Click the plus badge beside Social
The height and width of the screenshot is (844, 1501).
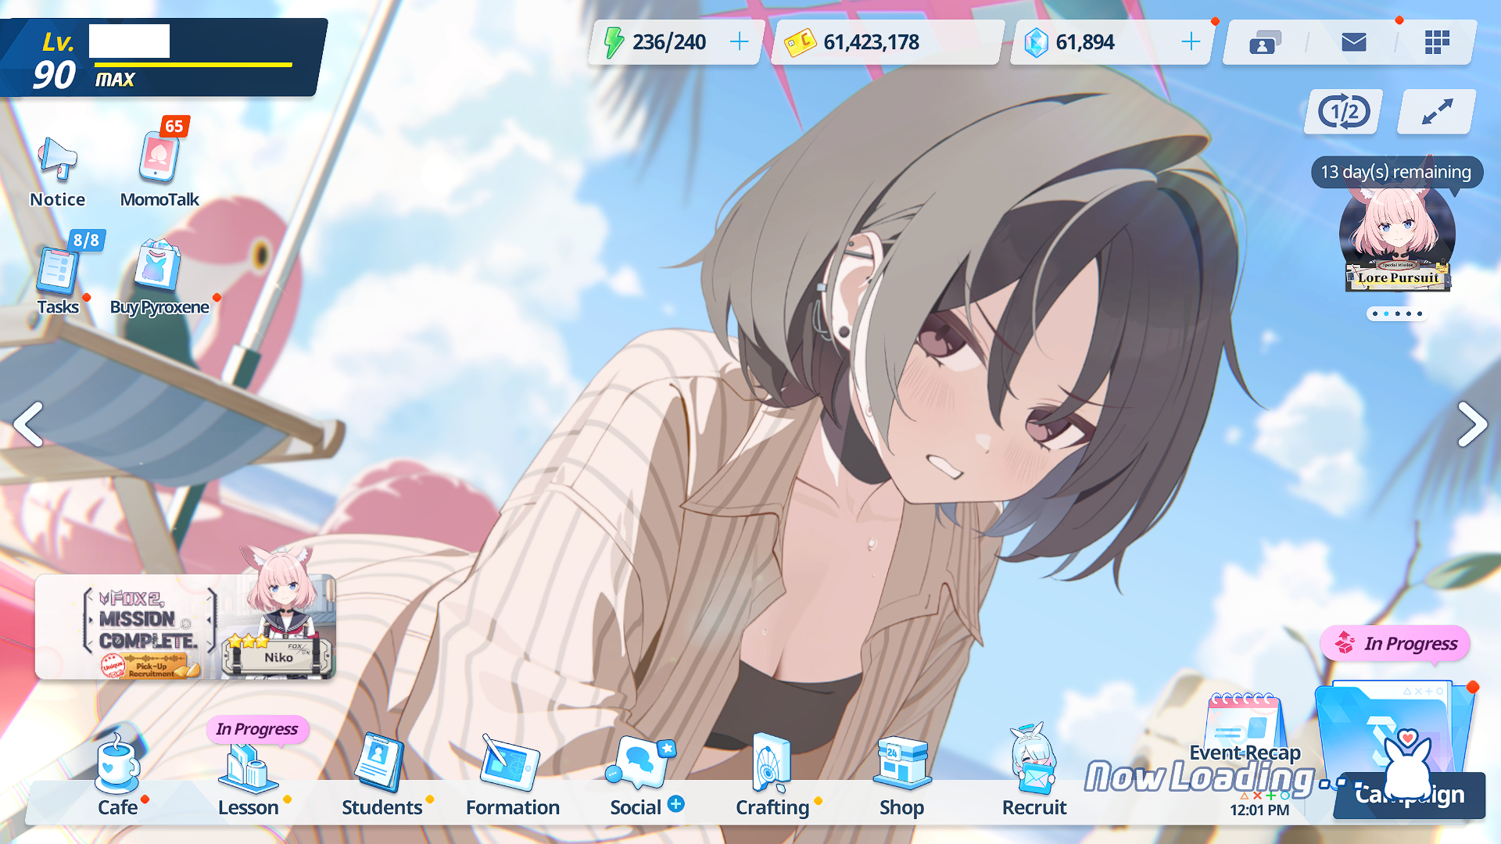point(676,803)
